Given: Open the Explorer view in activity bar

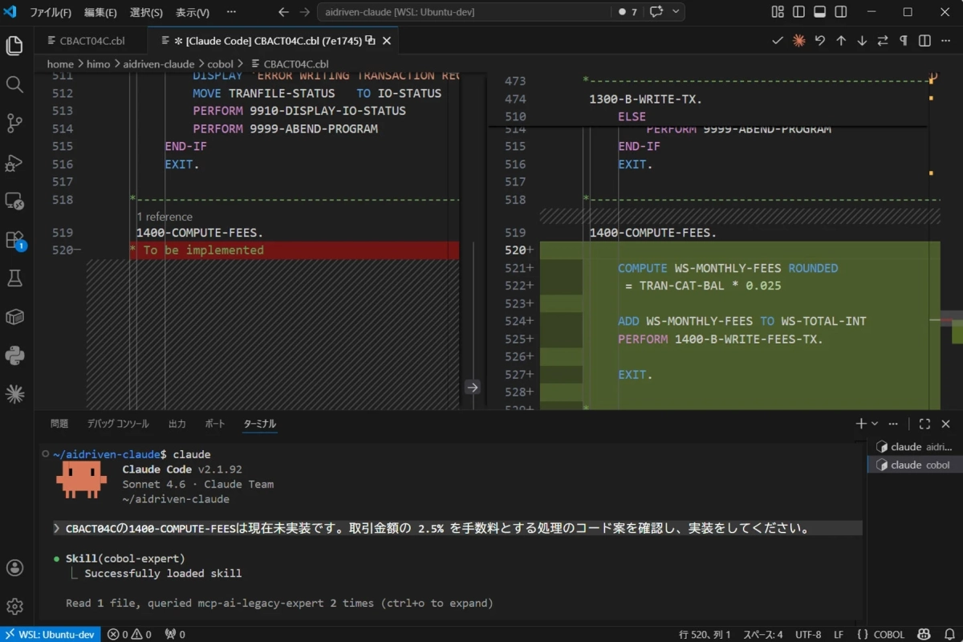Looking at the screenshot, I should click(x=14, y=46).
